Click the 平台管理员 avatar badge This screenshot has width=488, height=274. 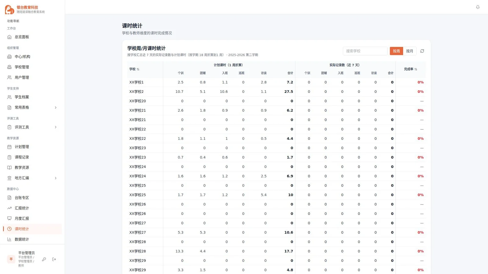point(11,259)
